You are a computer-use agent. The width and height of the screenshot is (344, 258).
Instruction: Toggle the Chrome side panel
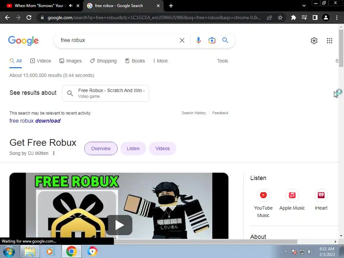point(315,17)
